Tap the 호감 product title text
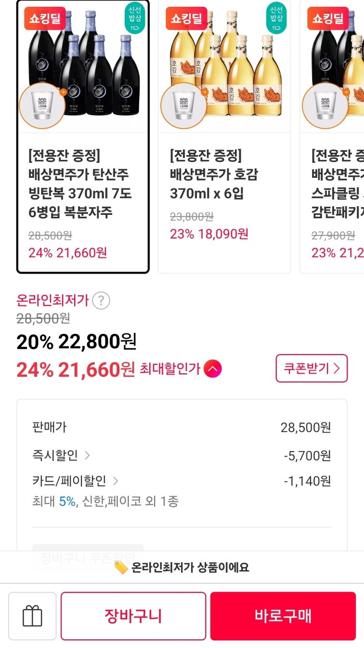The height and width of the screenshot is (648, 364). [x=214, y=174]
